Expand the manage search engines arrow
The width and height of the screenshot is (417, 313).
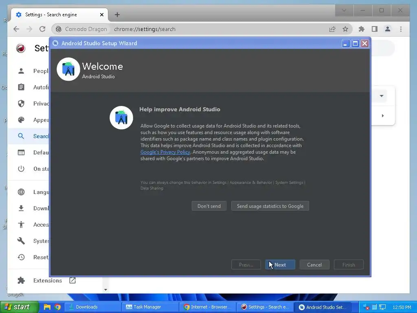(x=383, y=115)
